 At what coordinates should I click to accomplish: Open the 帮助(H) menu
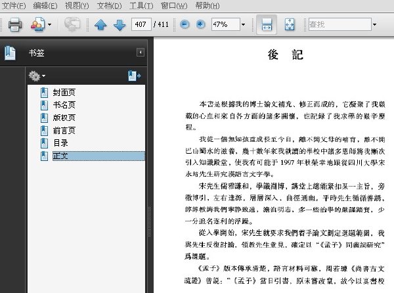pos(208,5)
